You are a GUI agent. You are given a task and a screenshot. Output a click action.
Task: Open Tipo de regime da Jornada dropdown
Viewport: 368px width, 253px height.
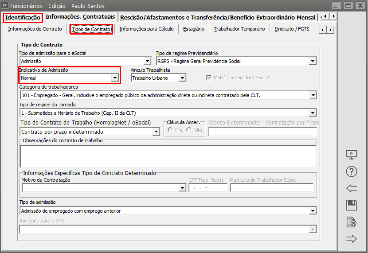[x=313, y=113]
